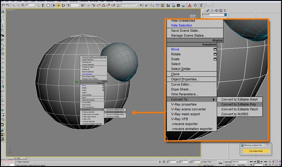This screenshot has width=282, height=167.
Task: Click the Use Pivot Point Center icon
Action: 83,5
